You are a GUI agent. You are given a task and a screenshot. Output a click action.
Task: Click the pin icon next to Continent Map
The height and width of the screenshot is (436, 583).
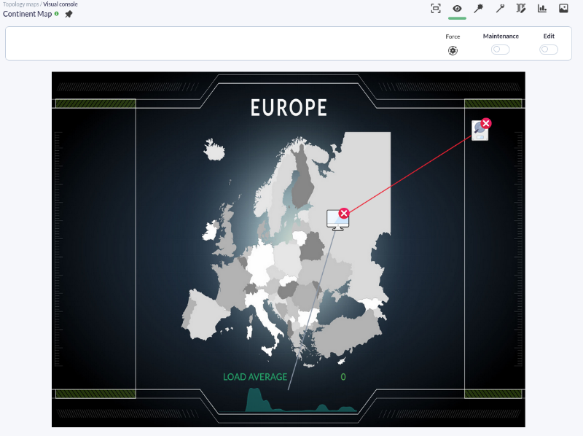(69, 14)
